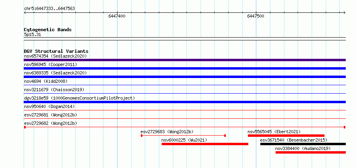Viewport: 357px width, 168px height.
Task: Click the dgv3218e59 (1000GenomesConsortiumPilotProject) label
Action: pos(79,98)
